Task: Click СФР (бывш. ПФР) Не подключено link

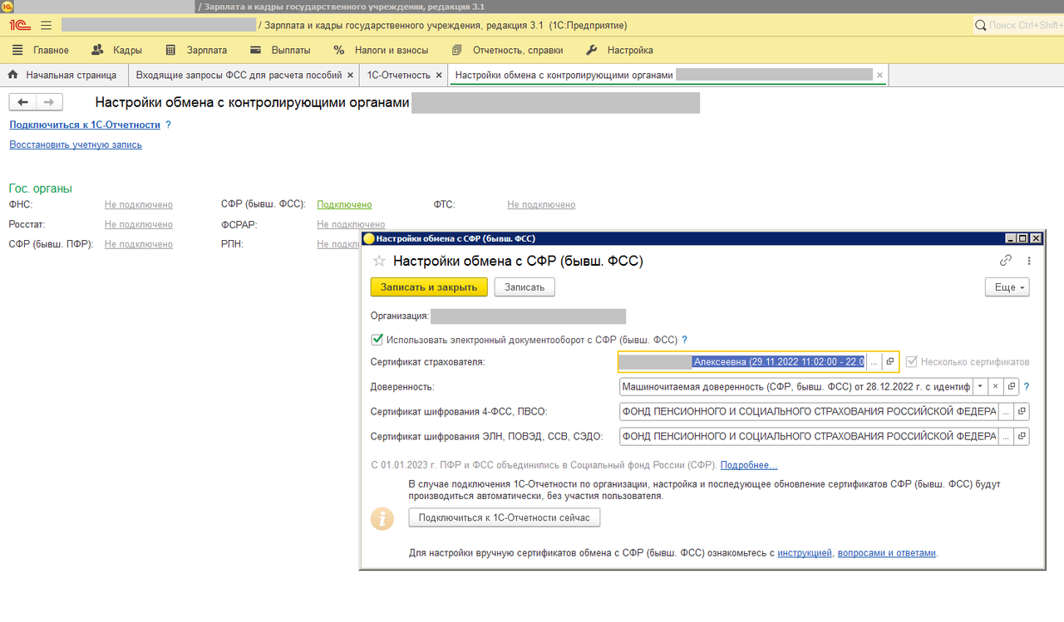Action: (139, 244)
